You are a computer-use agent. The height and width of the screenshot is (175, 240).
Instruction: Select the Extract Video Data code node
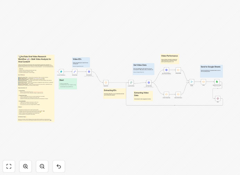point(166,94)
